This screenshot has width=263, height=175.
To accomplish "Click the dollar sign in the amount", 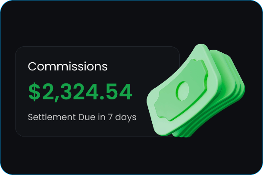I will point(34,92).
